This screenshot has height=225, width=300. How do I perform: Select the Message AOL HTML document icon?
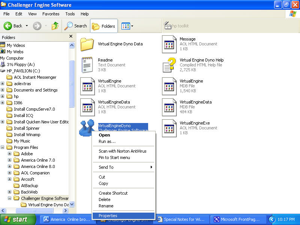(169, 44)
